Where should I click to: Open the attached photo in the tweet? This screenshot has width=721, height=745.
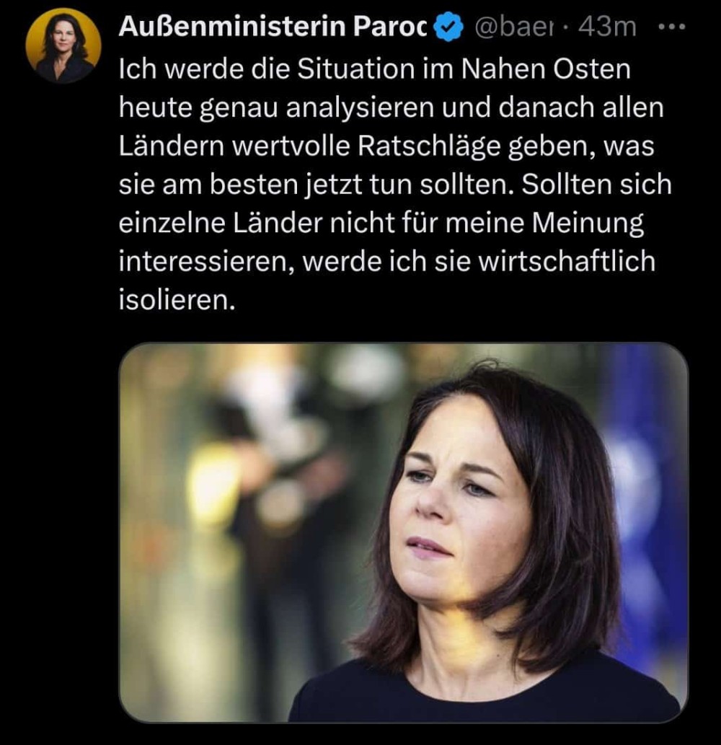[403, 532]
